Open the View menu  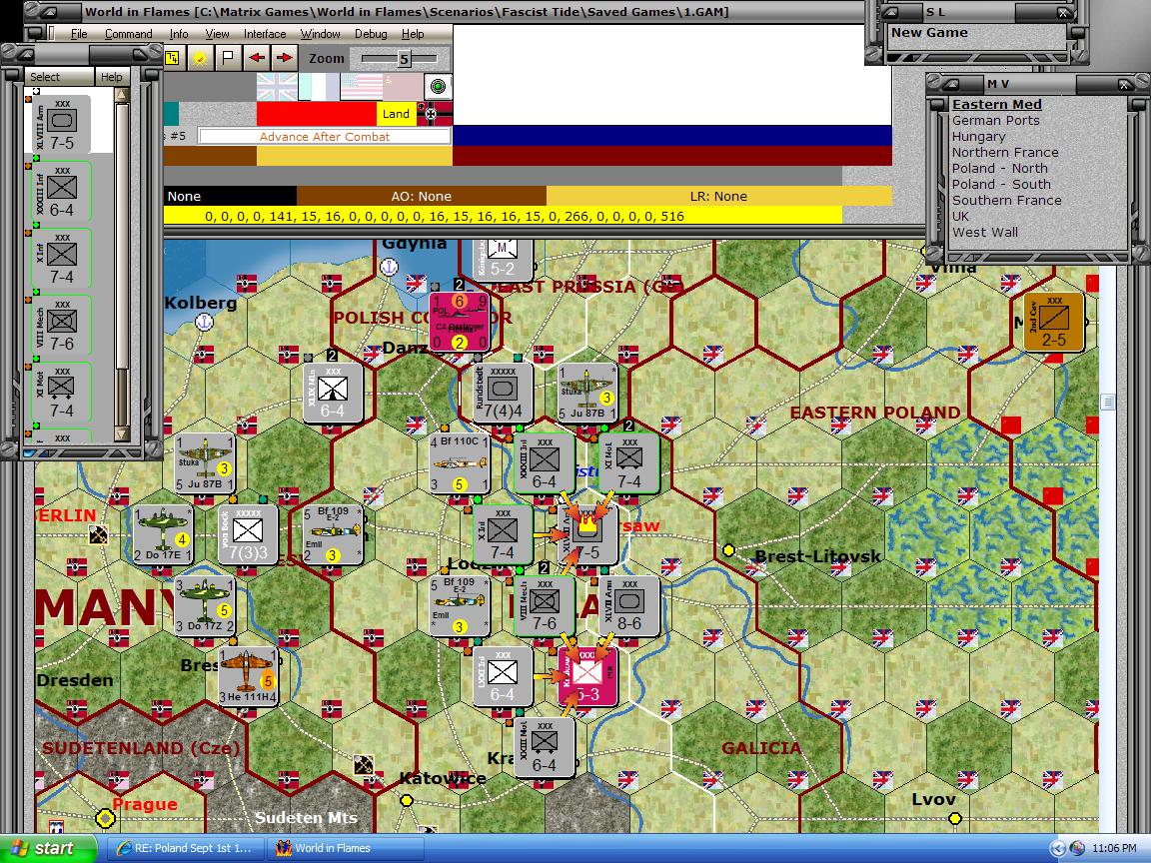point(217,34)
